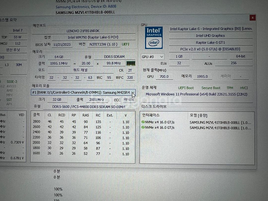Click the tRFC value 320
The width and height of the screenshot is (268, 201).
(130, 78)
